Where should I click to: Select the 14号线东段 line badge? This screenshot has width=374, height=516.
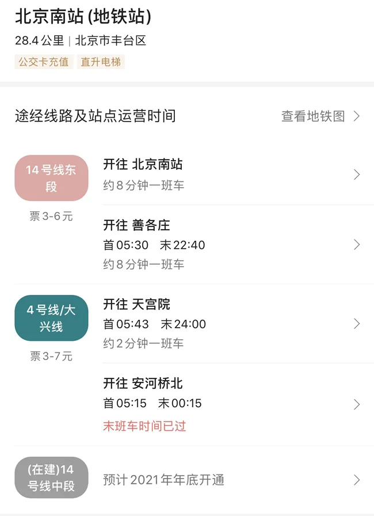51,177
